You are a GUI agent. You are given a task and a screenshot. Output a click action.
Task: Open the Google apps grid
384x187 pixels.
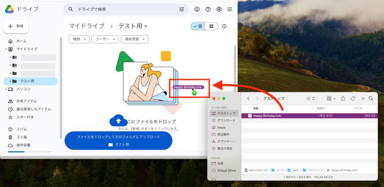(x=229, y=9)
